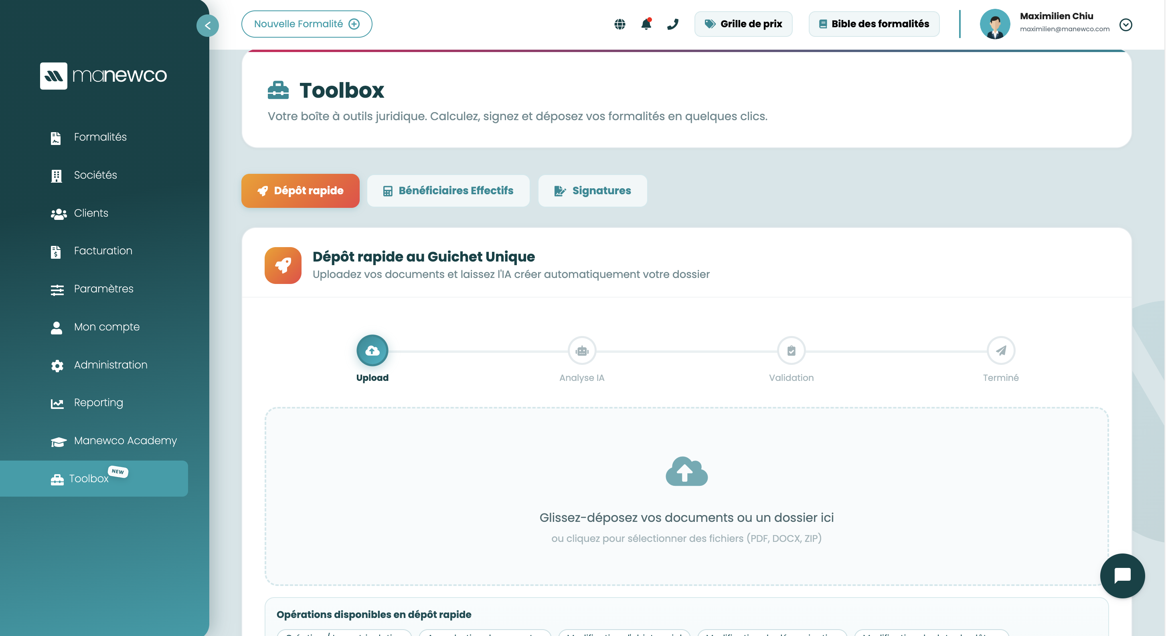This screenshot has height=636, width=1166.
Task: Switch to the Signatures tab
Action: coord(593,191)
